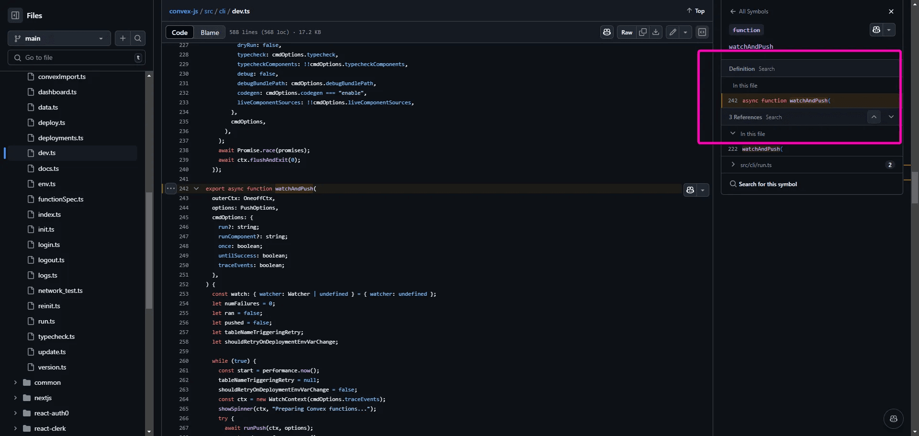Click Search for this symbol
Viewport: 919px width, 436px height.
point(767,184)
